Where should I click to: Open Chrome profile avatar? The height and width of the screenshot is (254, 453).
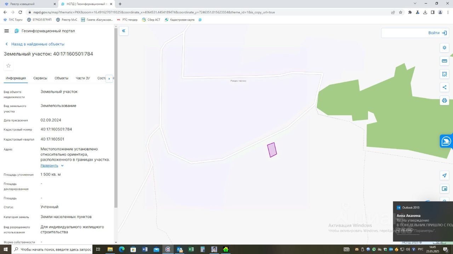(440, 12)
